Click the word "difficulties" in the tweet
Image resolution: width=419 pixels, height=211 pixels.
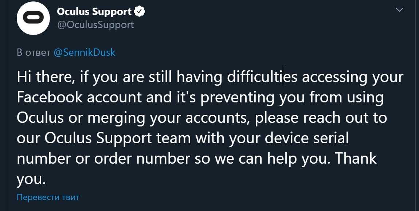pyautogui.click(x=262, y=77)
